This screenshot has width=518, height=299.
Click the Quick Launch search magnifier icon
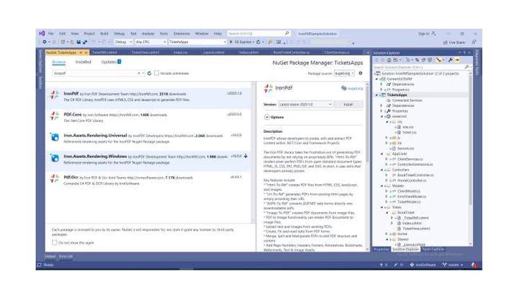287,33
